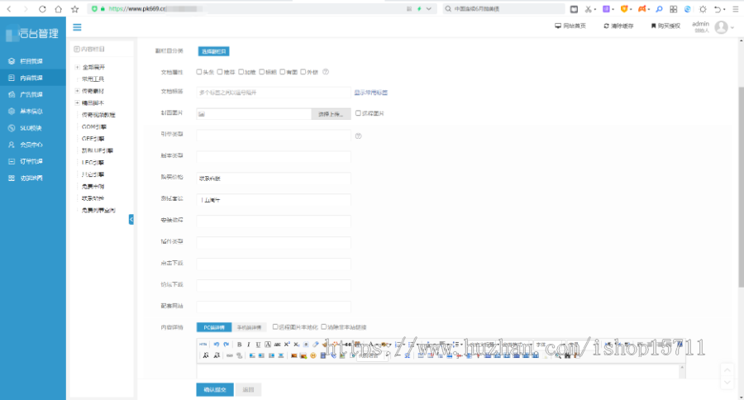Open 内容管理 in the left sidebar
The image size is (744, 400).
(33, 78)
